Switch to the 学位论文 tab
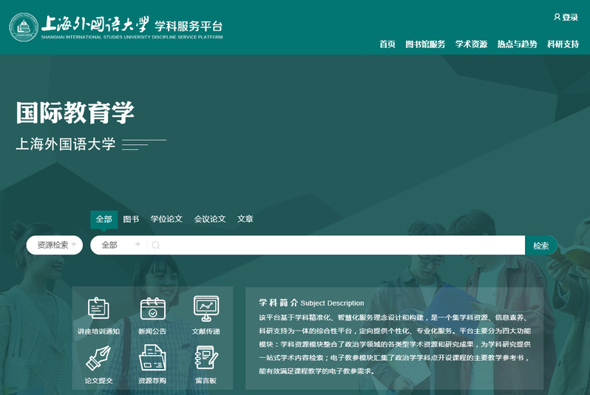The image size is (590, 395). (166, 219)
